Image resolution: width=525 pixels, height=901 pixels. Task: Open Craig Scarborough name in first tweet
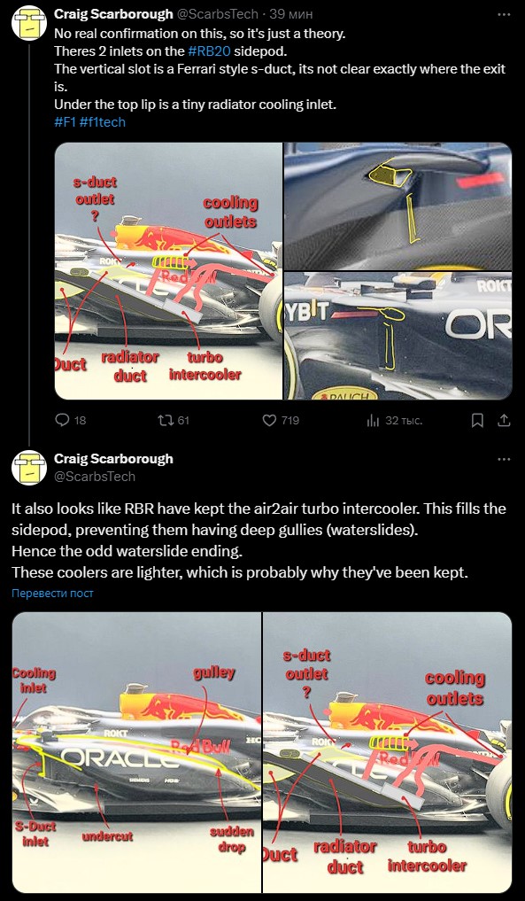(113, 14)
